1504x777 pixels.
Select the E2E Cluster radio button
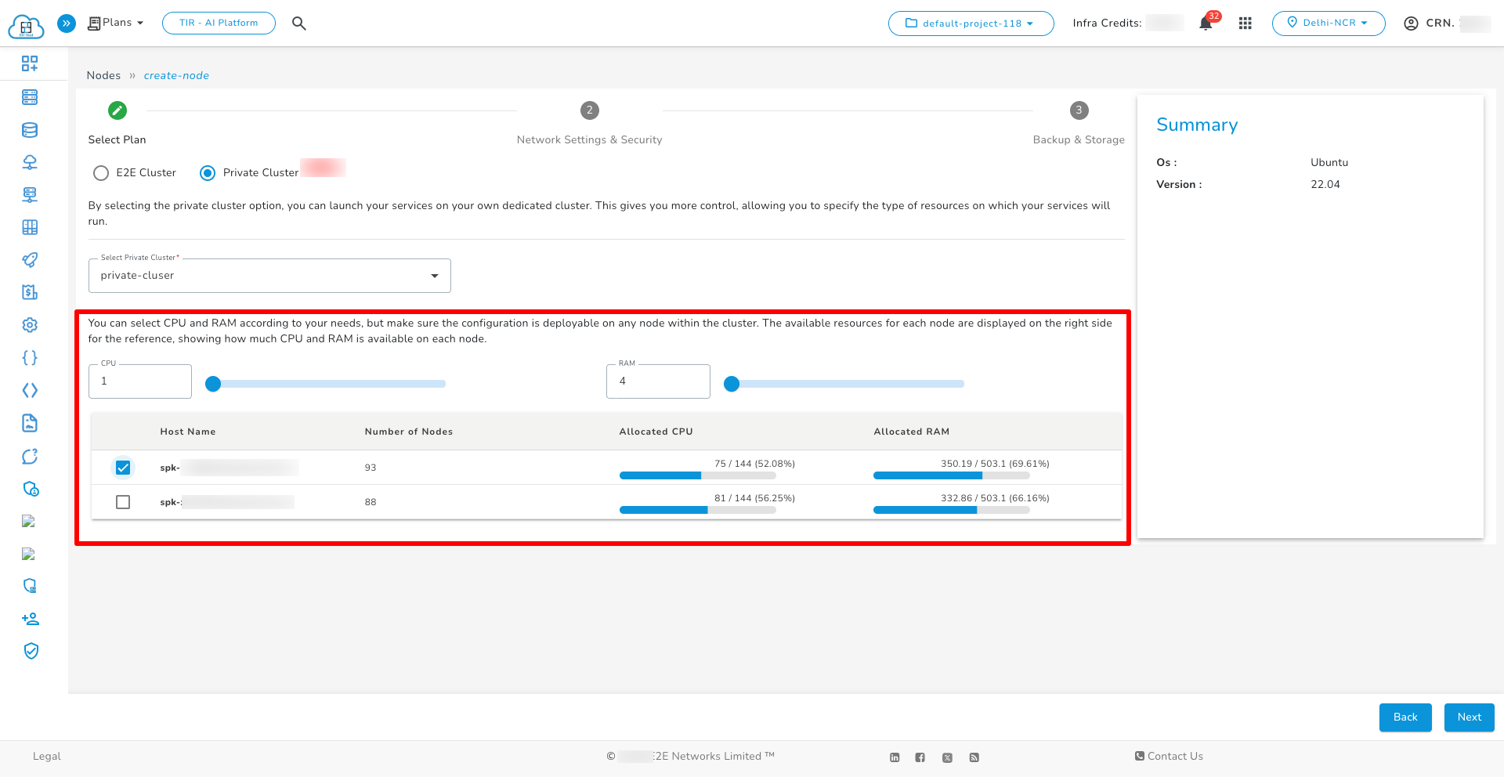tap(101, 173)
